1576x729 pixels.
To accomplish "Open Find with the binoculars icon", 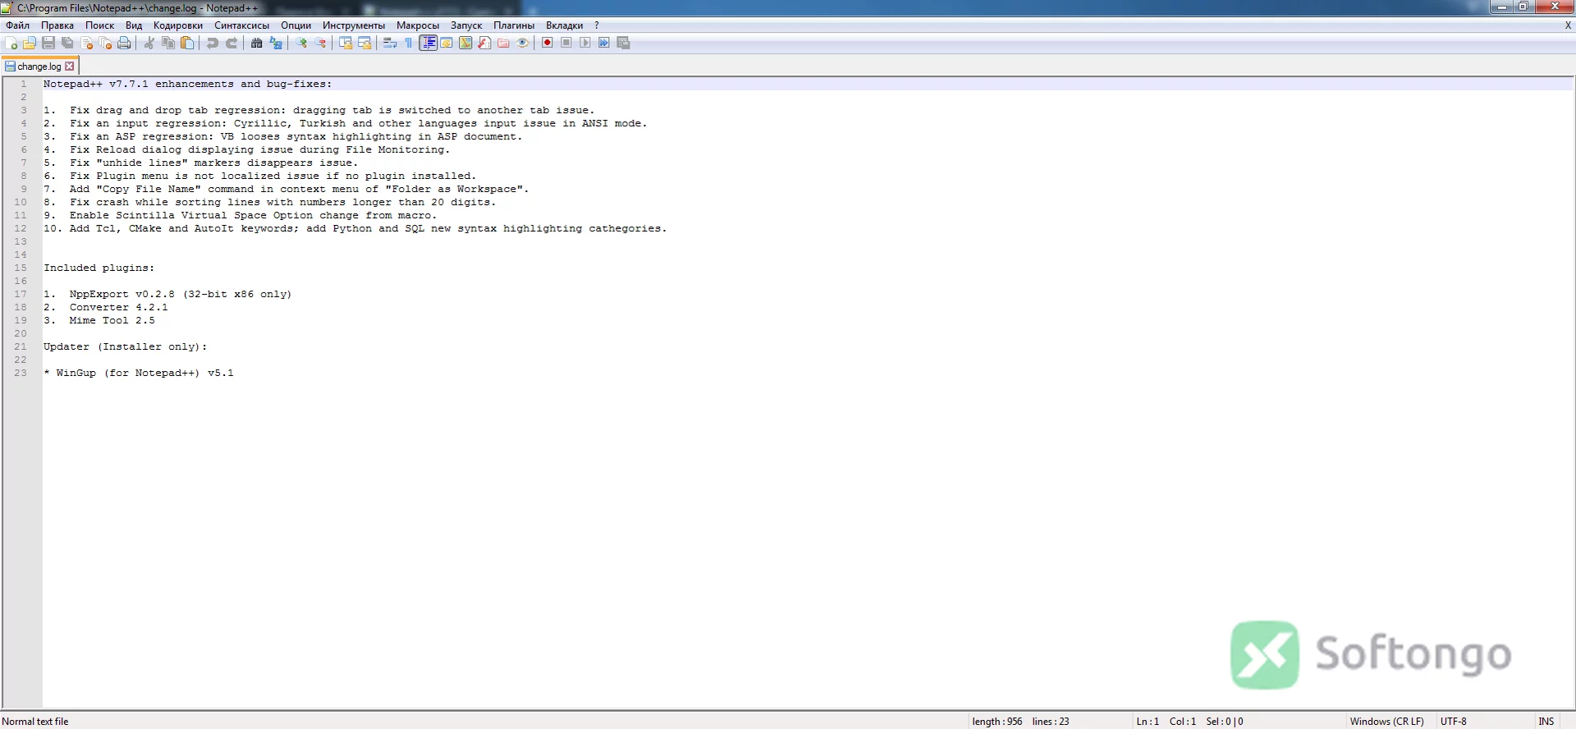I will (257, 43).
